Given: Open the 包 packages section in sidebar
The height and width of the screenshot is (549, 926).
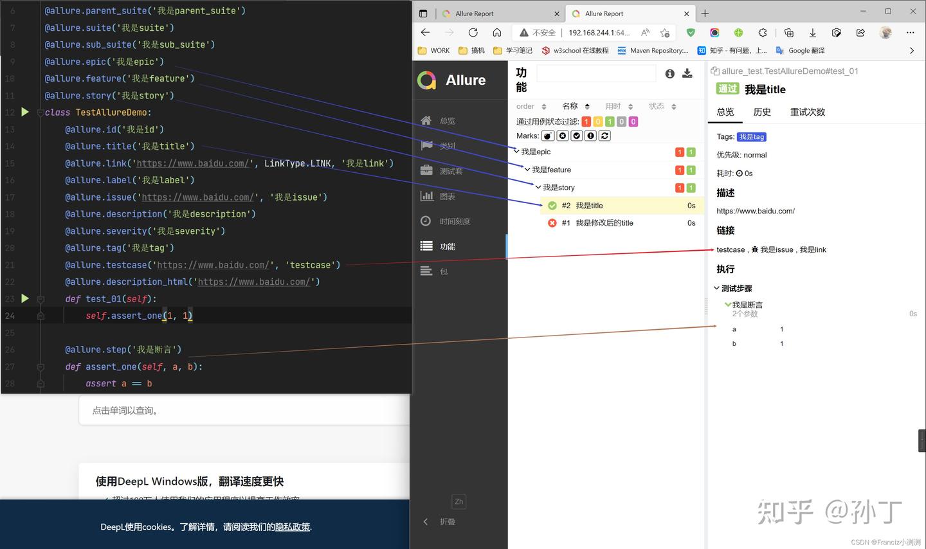Looking at the screenshot, I should click(443, 271).
